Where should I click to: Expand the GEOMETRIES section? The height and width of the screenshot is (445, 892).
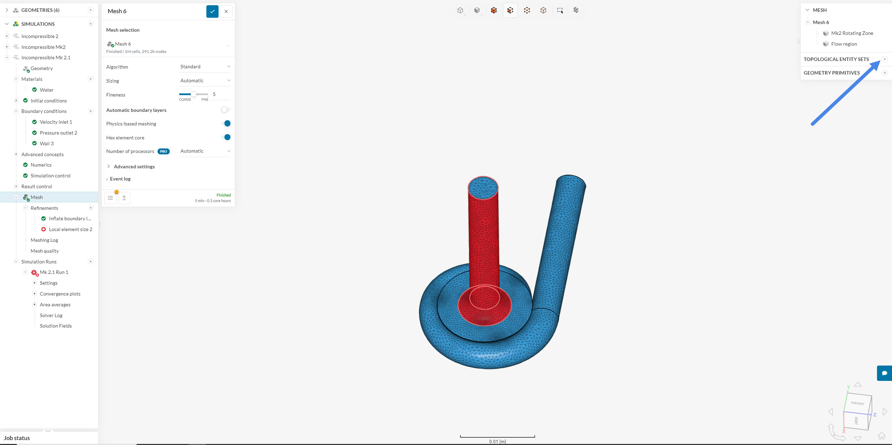point(7,10)
